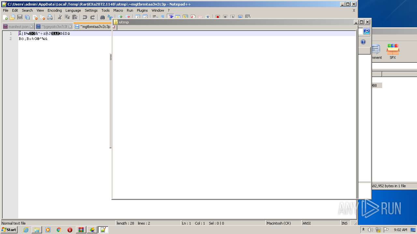Click the Replace toolbar icon
This screenshot has width=417, height=234.
[x=110, y=17]
